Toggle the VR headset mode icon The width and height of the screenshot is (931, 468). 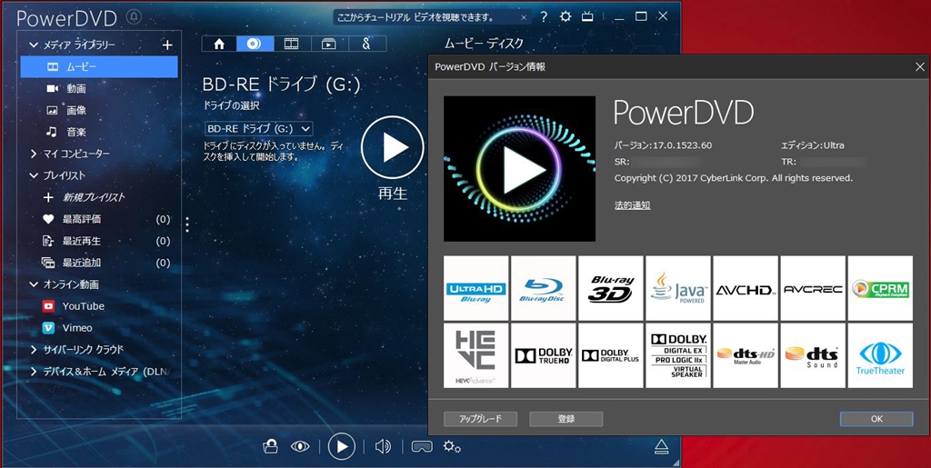[422, 446]
